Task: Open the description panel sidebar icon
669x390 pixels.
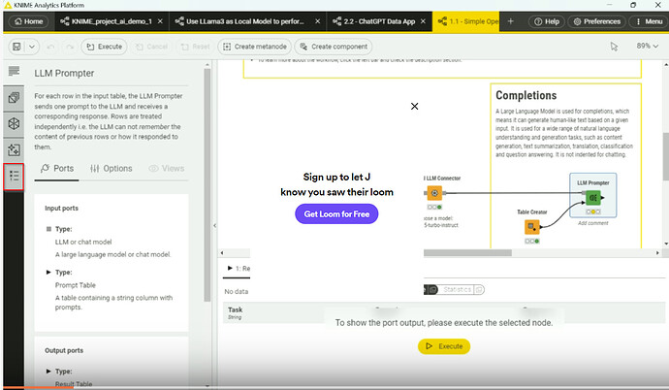Action: tap(14, 71)
